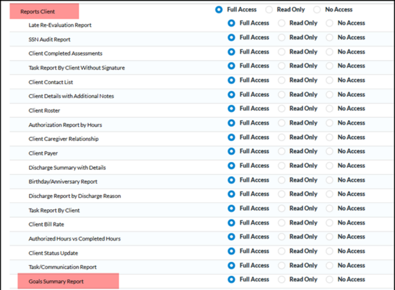Set Authorized Hours vs Completed Hours to Read Only

point(281,237)
